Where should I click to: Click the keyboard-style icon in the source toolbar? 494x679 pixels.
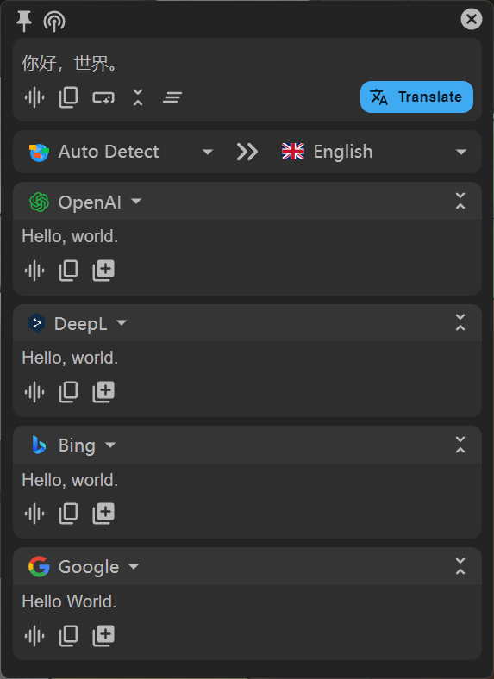pyautogui.click(x=103, y=97)
